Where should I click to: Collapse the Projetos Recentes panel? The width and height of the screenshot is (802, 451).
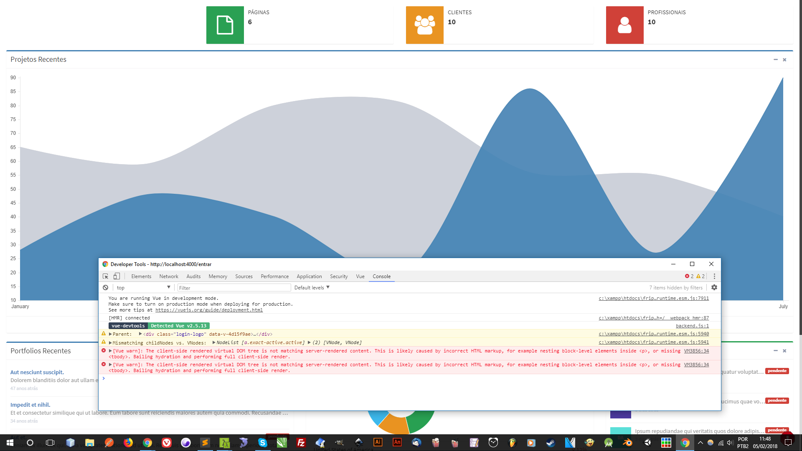click(776, 60)
